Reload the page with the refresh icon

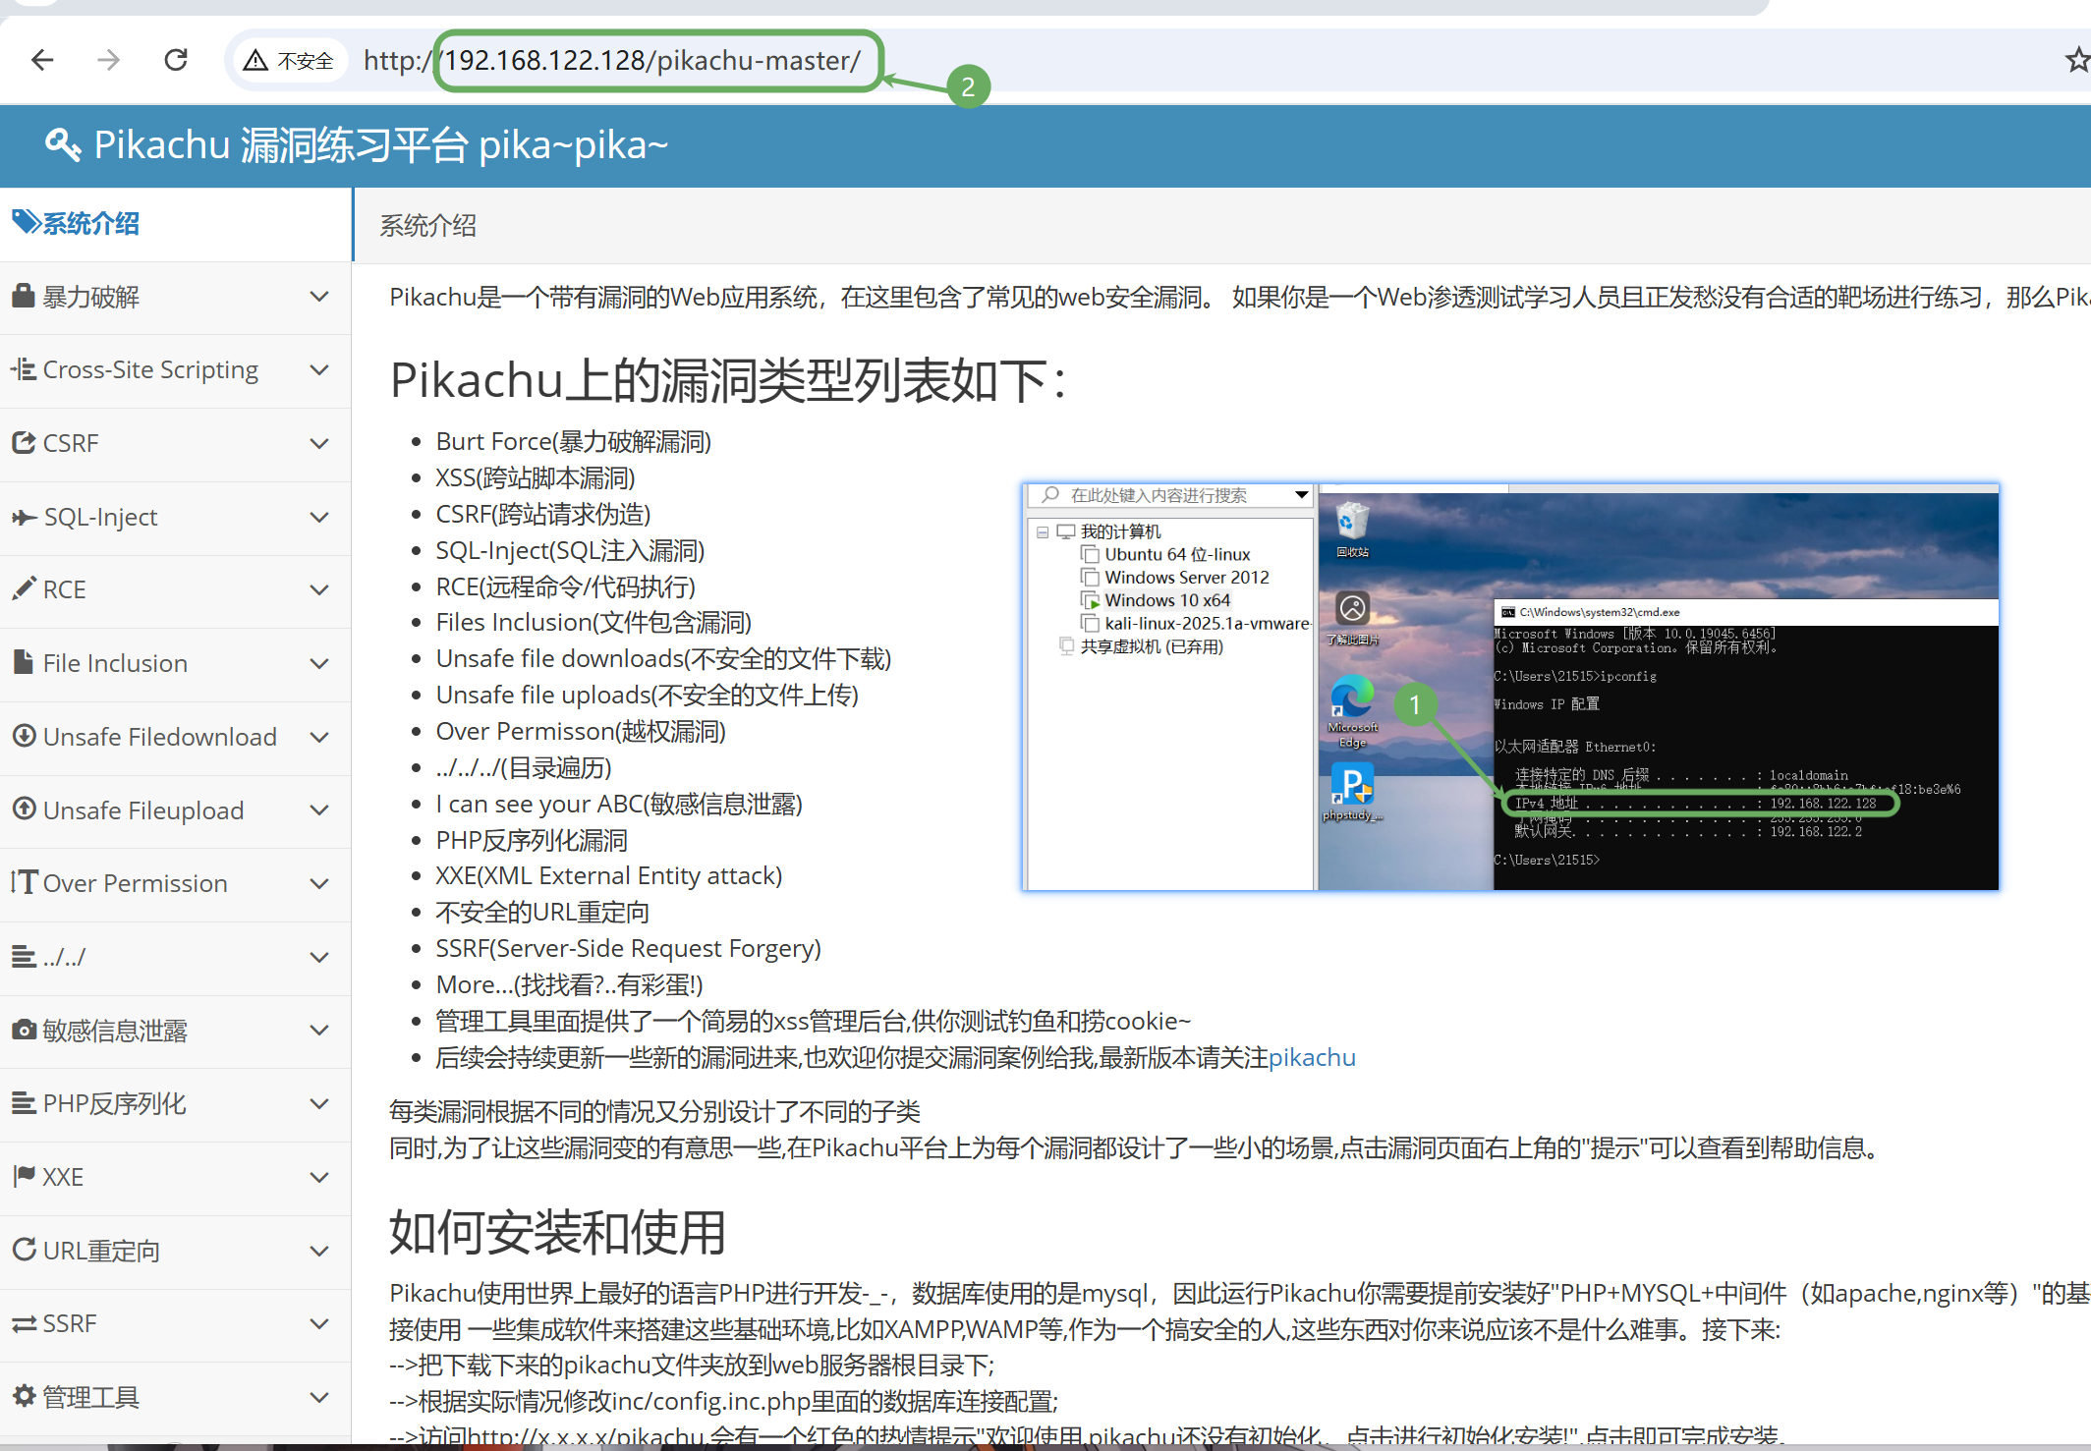[176, 61]
